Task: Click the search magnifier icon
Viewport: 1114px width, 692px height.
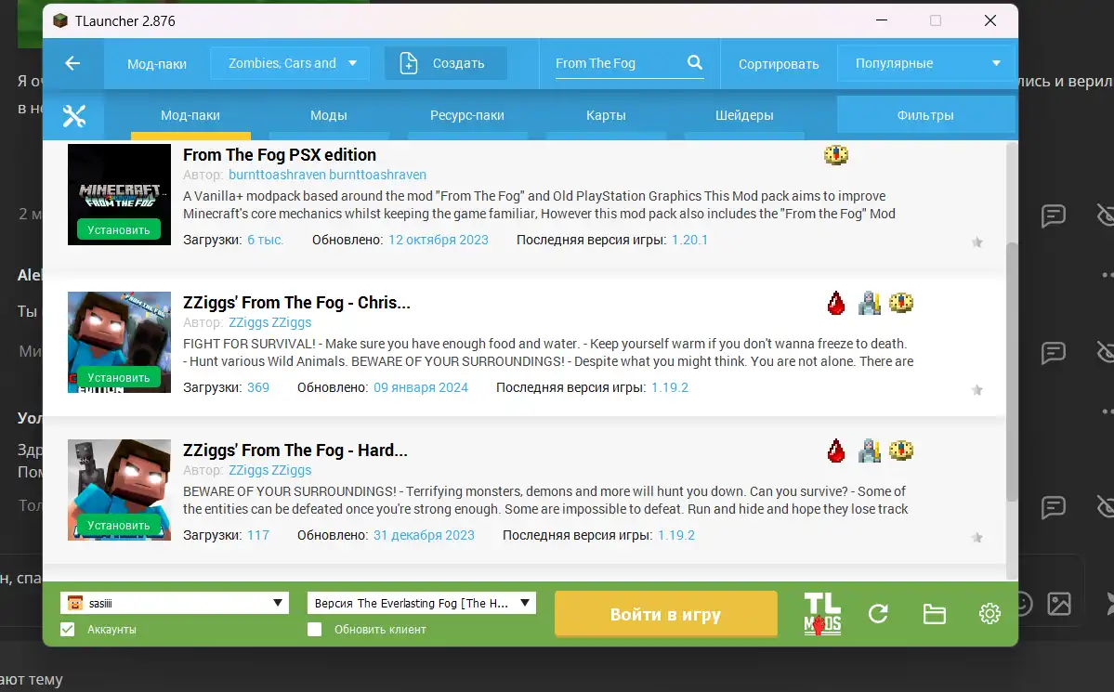Action: coord(694,63)
